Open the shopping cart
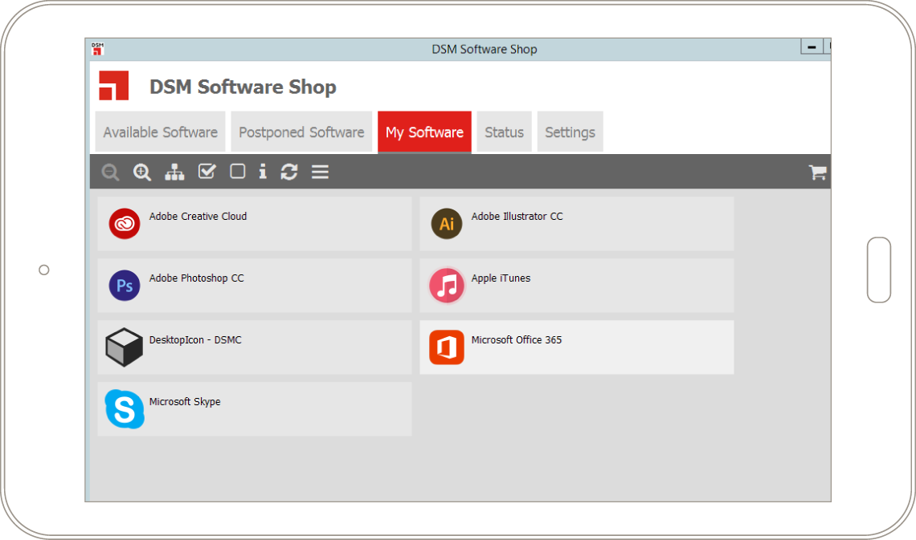The height and width of the screenshot is (540, 916). tap(817, 172)
